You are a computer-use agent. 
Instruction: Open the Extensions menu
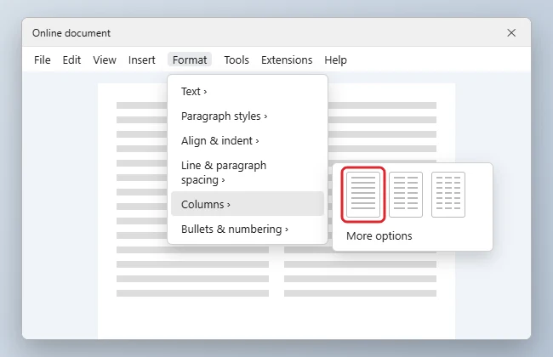[287, 59]
